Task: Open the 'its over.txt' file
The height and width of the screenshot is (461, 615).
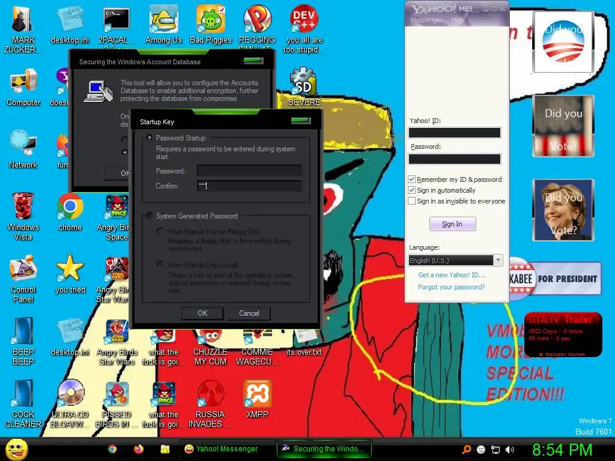Action: 304,343
